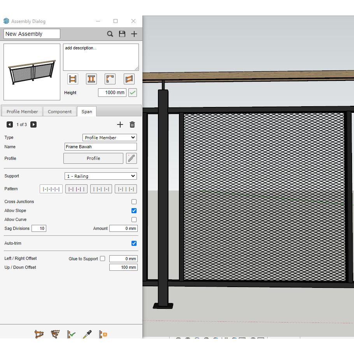Open the Type dropdown

coord(109,137)
